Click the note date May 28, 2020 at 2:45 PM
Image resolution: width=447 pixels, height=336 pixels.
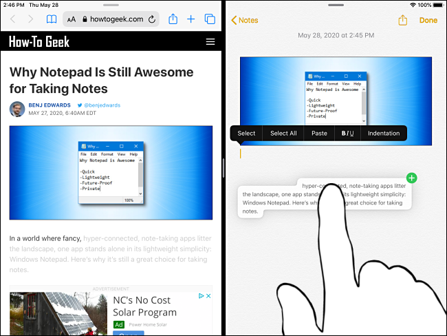(x=336, y=35)
